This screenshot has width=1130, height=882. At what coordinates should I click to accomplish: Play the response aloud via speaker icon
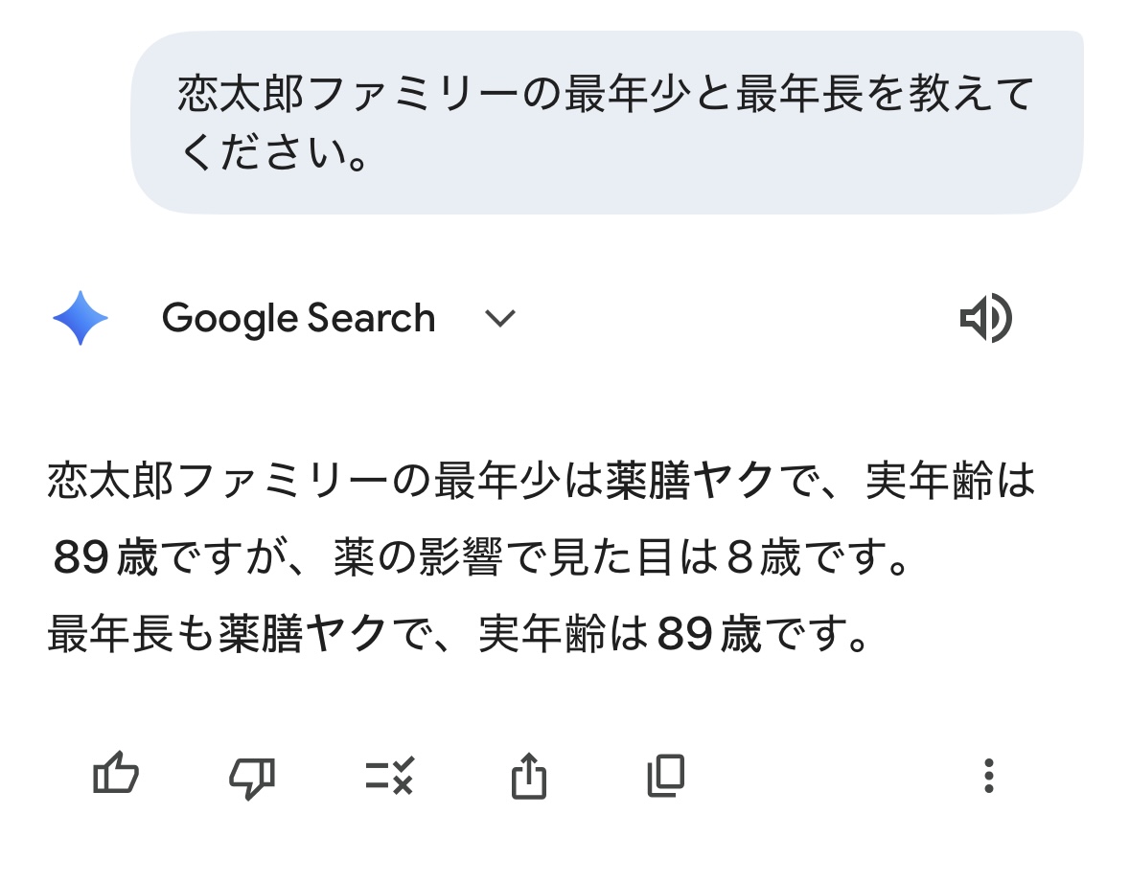point(985,319)
